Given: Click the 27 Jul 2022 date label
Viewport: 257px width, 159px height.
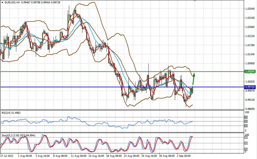Looking at the screenshot, I should coord(7,156).
